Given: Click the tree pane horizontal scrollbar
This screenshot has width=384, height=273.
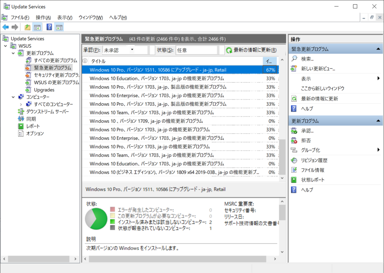Looking at the screenshot, I should coord(40,259).
